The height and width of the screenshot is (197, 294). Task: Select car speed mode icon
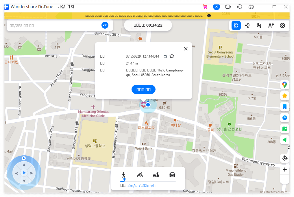pos(172,175)
